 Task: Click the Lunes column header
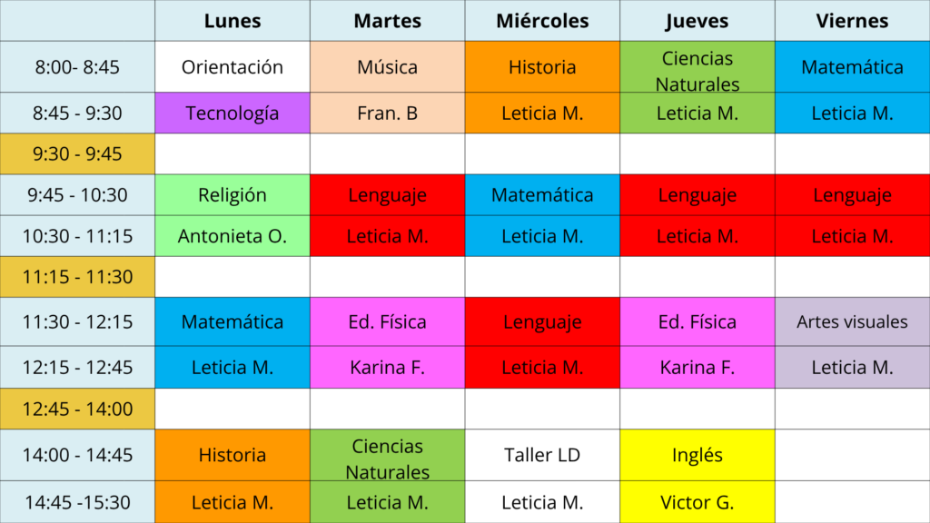232,21
